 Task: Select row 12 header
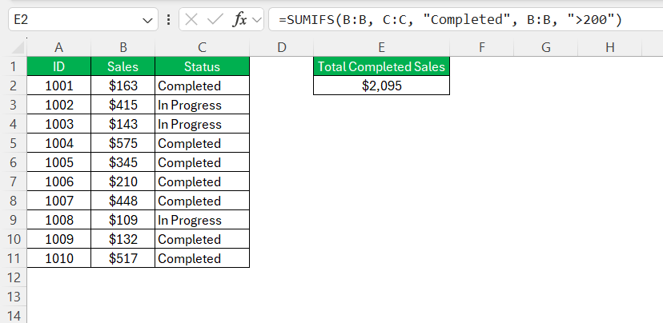13,277
